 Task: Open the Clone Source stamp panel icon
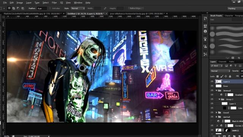(x=205, y=46)
